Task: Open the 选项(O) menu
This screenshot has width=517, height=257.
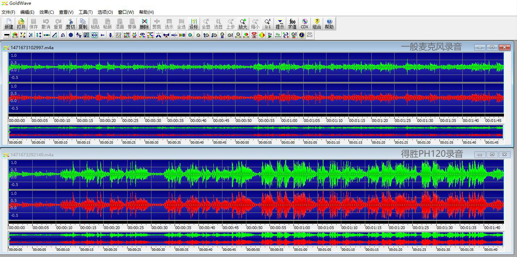Action: tap(105, 12)
